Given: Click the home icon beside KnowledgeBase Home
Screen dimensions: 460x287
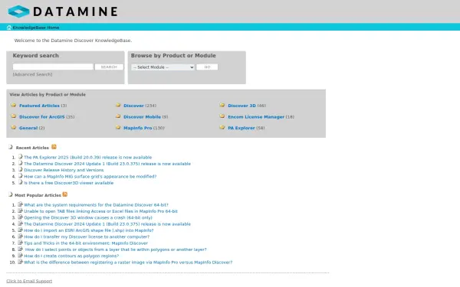Looking at the screenshot, I should [8, 28].
